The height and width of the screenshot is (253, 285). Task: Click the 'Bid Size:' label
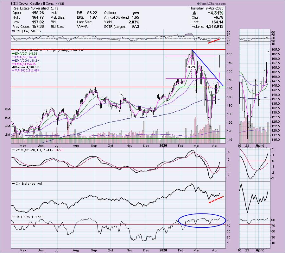[57, 27]
